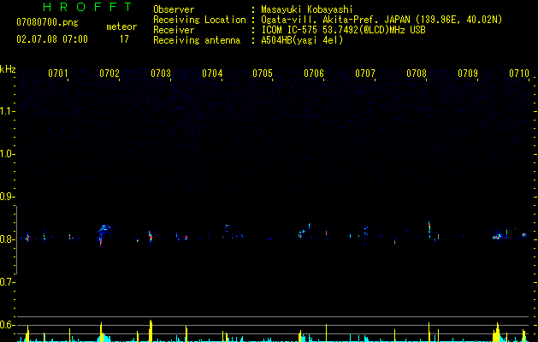The image size is (538, 342).
Task: Click the 0708 time marker
Action: tap(417, 74)
